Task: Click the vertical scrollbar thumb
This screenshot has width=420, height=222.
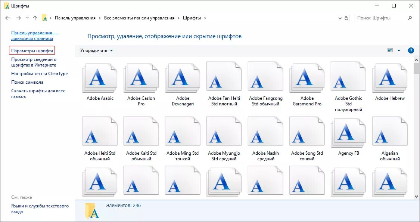Action: click(x=416, y=68)
